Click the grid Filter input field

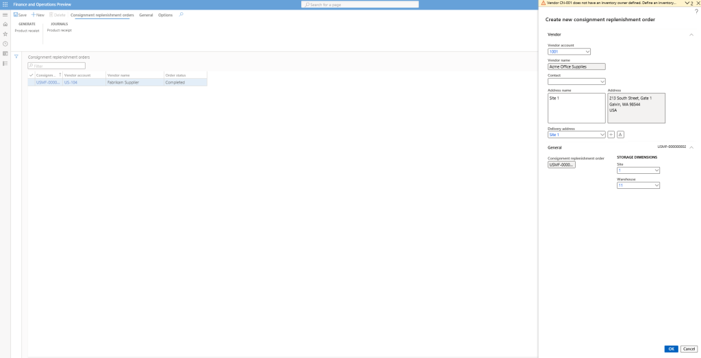[x=57, y=66]
